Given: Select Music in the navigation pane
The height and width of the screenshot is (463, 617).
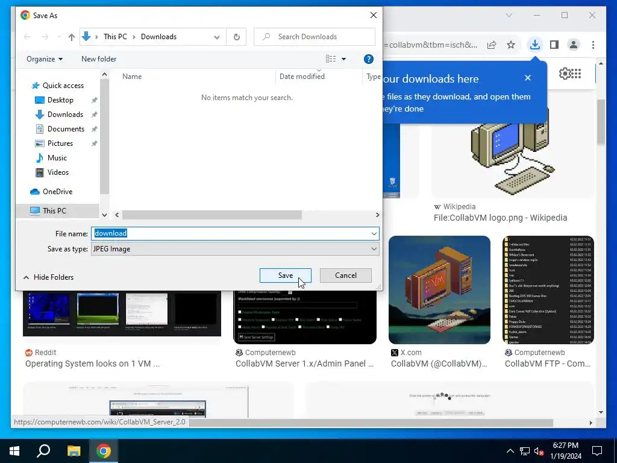Looking at the screenshot, I should (57, 158).
